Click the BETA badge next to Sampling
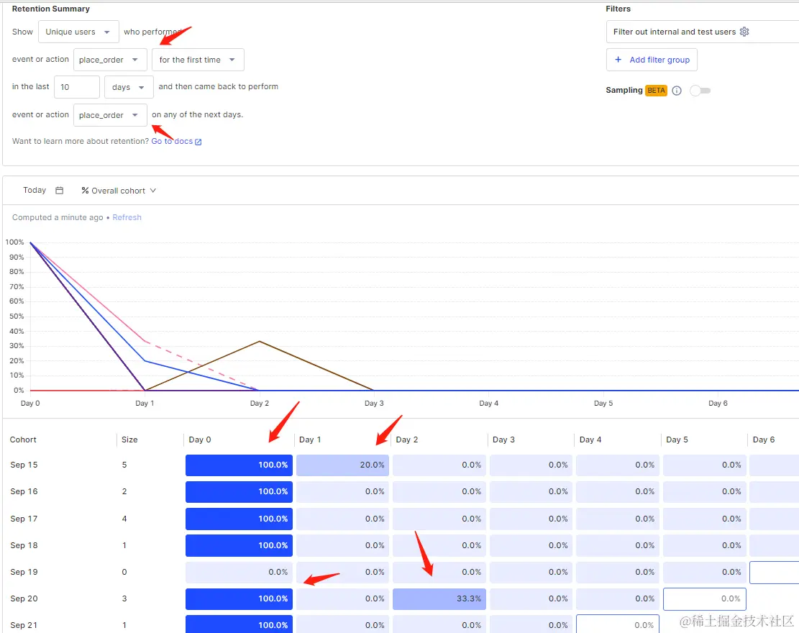This screenshot has height=633, width=799. pyautogui.click(x=656, y=91)
